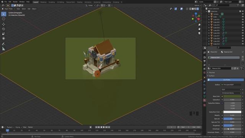Toggle visibility eye for Camera
This screenshot has height=138, width=245.
pos(243,14)
